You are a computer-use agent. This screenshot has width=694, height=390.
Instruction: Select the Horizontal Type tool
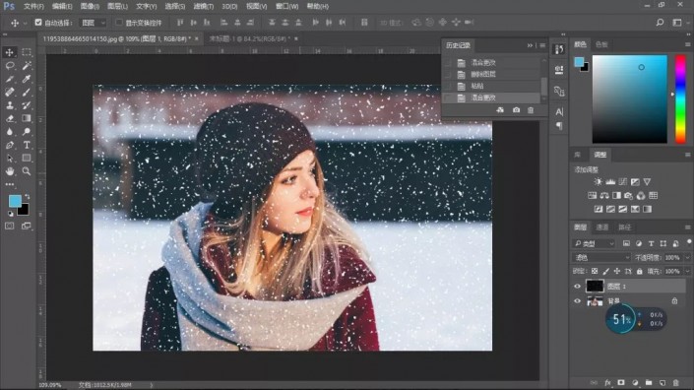[27, 145]
